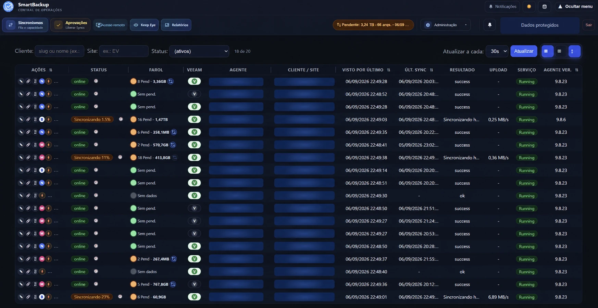Click the 6,89 MB/s upload value
This screenshot has height=308, width=598.
click(498, 297)
